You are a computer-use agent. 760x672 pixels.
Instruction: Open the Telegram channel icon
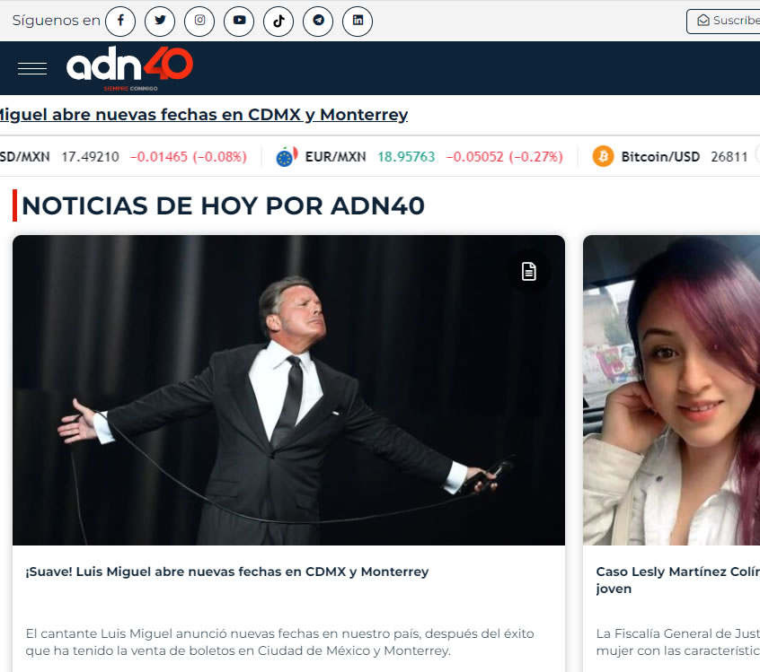tap(318, 21)
